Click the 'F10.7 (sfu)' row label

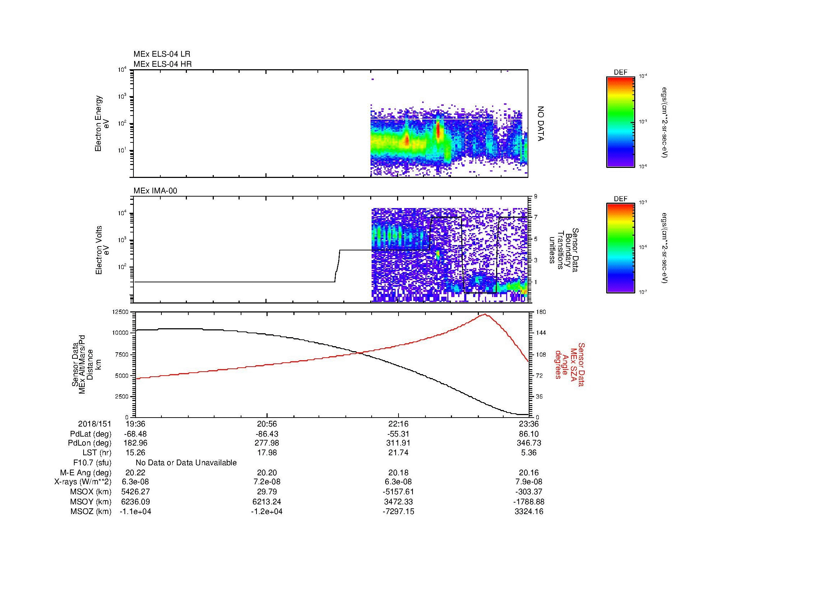pyautogui.click(x=93, y=462)
